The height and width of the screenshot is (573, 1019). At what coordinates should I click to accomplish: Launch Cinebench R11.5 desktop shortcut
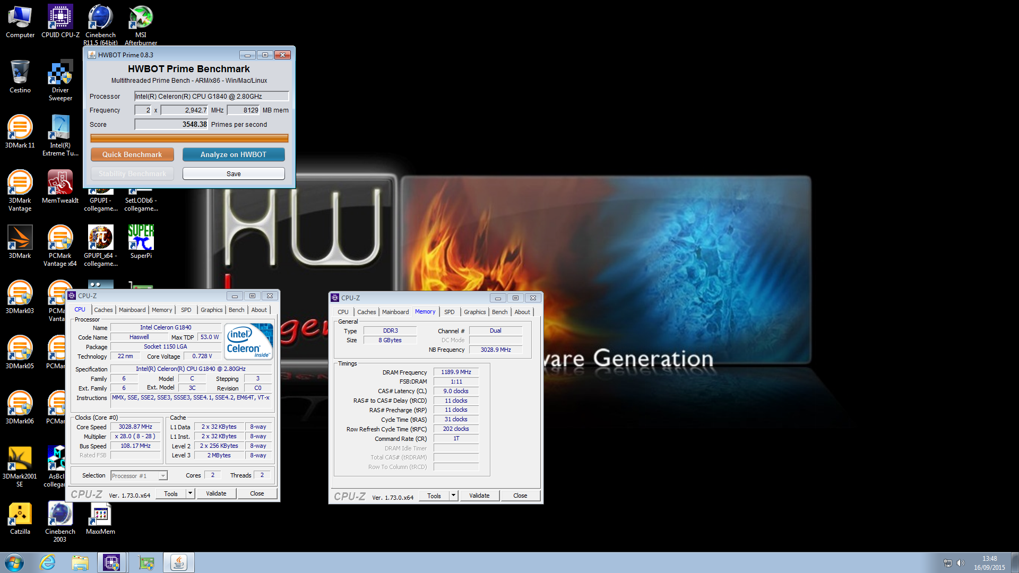(100, 25)
